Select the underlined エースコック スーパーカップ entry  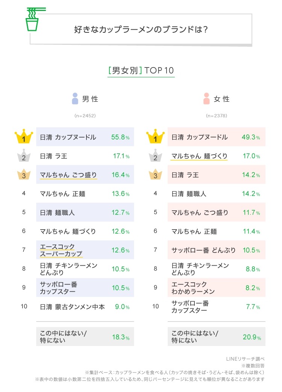[x=61, y=250]
